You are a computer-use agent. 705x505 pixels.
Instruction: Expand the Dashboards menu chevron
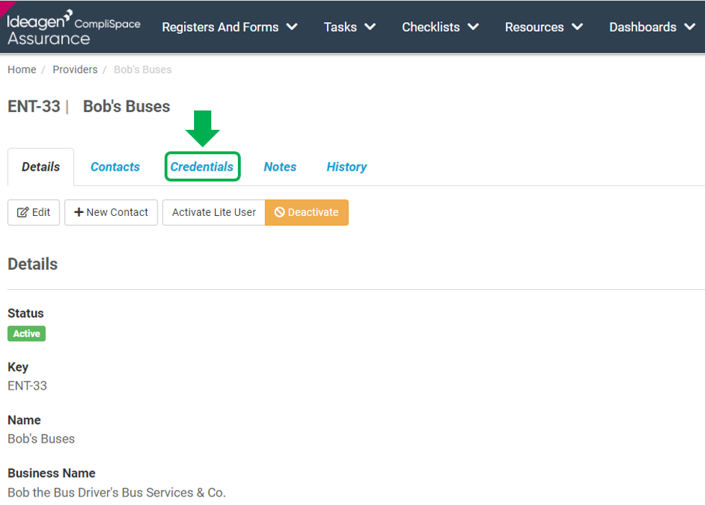click(690, 27)
